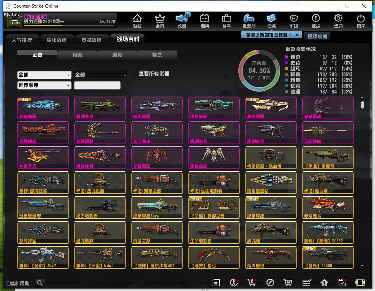Open the gift window icon in bottom bar
Viewport: 375px width, 291px height.
216,283
